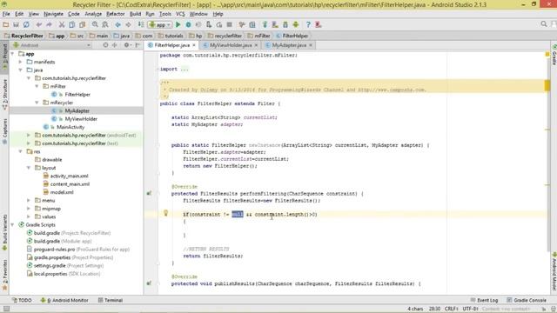This screenshot has height=313, width=557.
Task: Click the Save All toolbar icon
Action: pyautogui.click(x=16, y=24)
